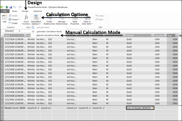This screenshot has width=182, height=121.
Task: Click the date cell 1/1/1924 12:00:00
Action: (x=15, y=39)
